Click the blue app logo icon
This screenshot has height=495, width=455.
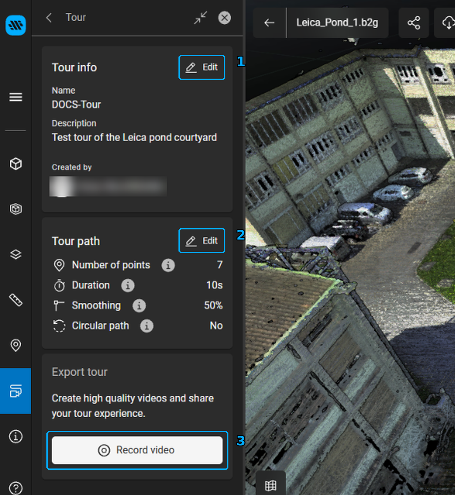coord(15,25)
